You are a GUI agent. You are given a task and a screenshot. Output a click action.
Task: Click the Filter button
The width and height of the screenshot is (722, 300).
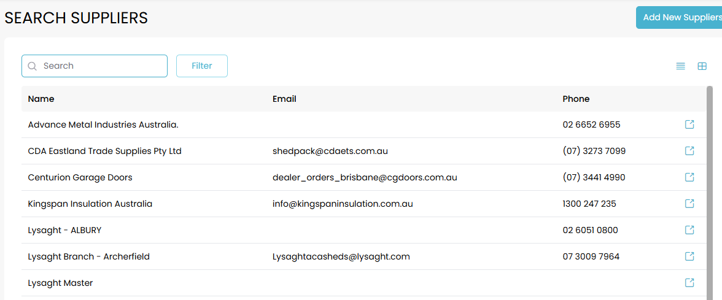tap(201, 66)
